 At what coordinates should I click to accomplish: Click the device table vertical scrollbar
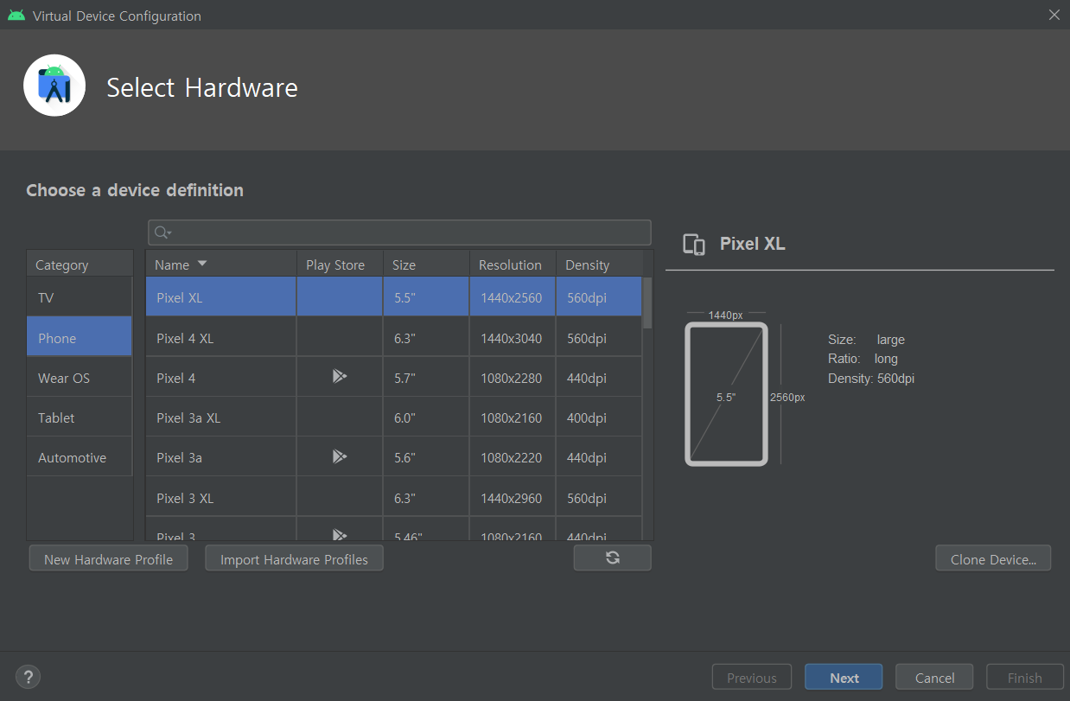[x=647, y=303]
